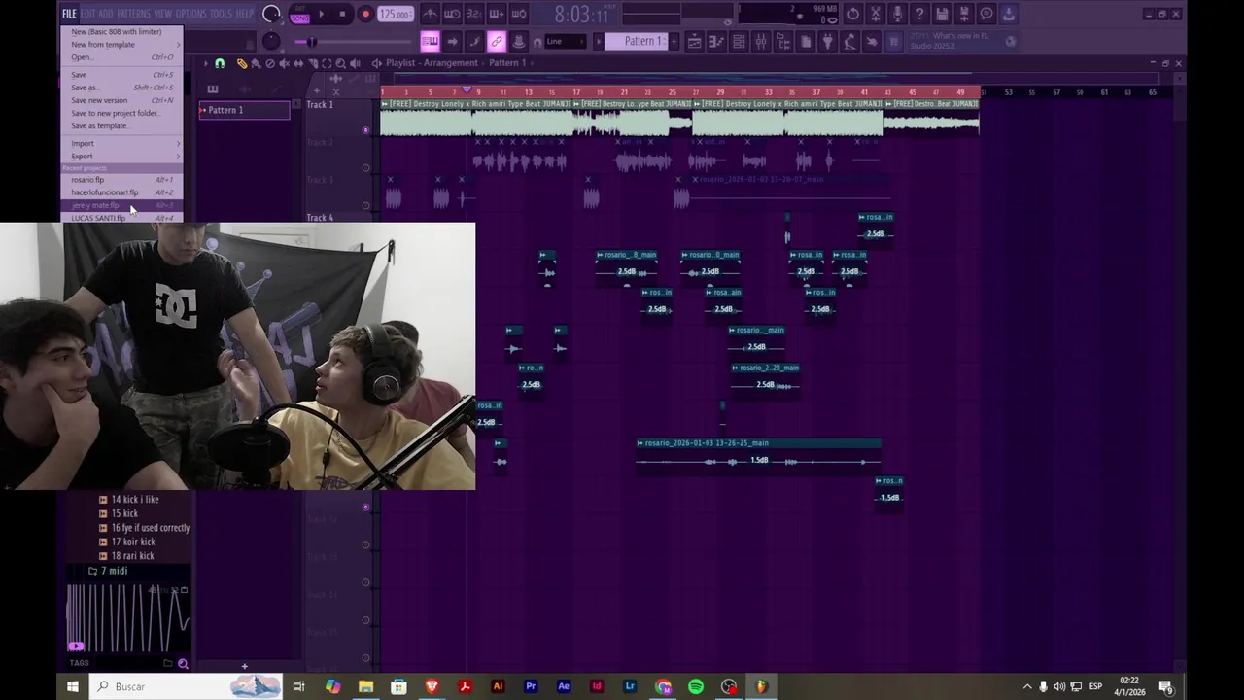Viewport: 1244px width, 700px height.
Task: Click the Tempo tapper icon
Action: pyautogui.click(x=849, y=41)
